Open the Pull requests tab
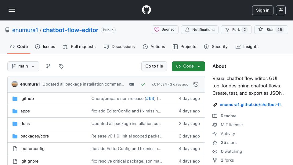 point(79,46)
